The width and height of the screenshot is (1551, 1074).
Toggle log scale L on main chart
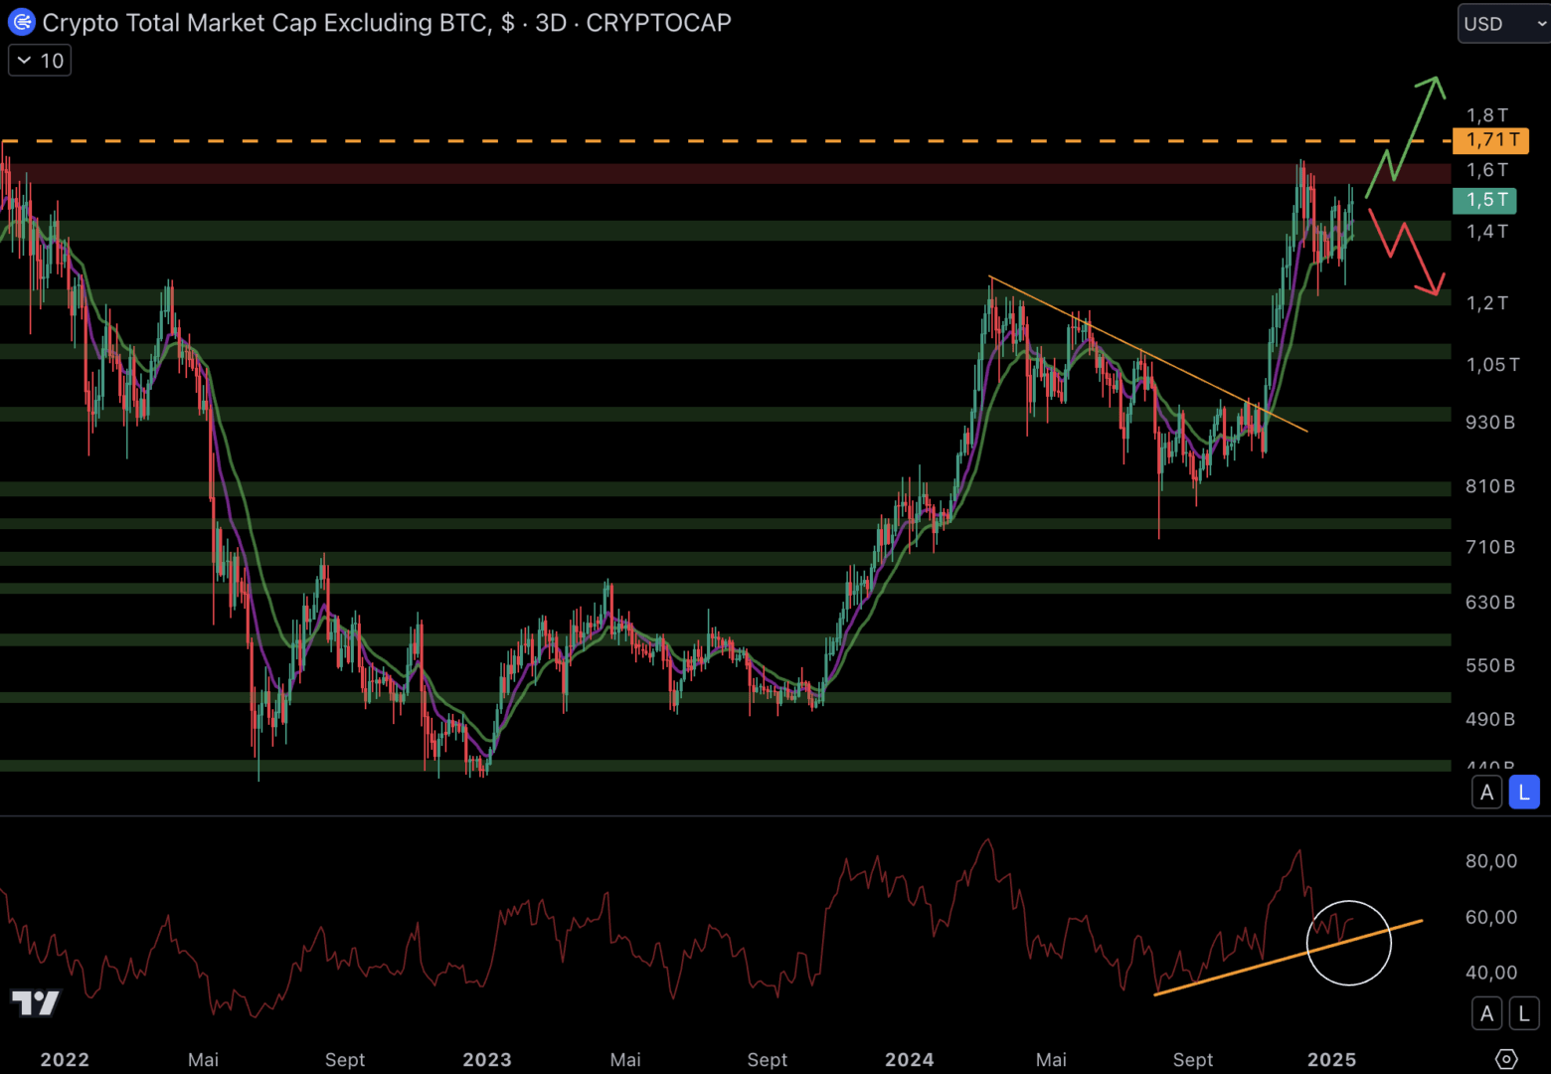click(1523, 793)
